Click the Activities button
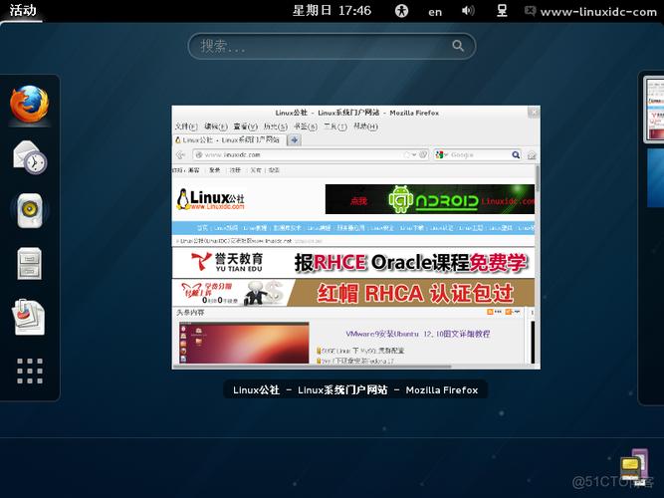Image resolution: width=664 pixels, height=498 pixels. point(23,11)
